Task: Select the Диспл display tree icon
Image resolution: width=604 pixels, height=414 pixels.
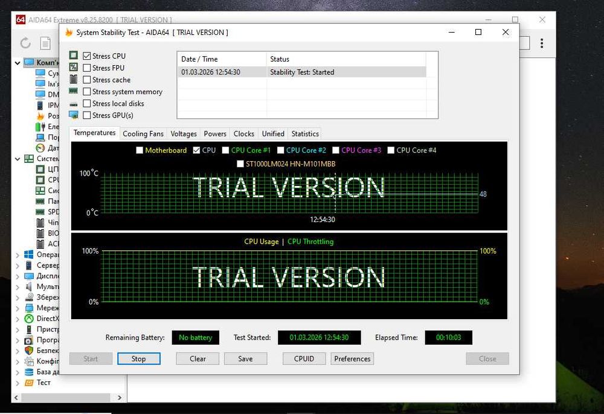Action: pyautogui.click(x=29, y=276)
